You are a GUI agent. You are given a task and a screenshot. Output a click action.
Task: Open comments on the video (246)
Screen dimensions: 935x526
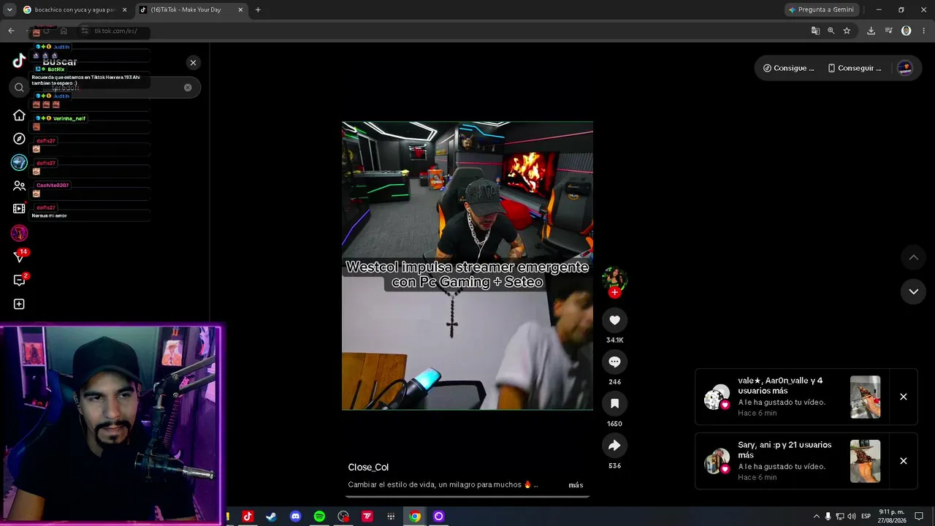click(x=614, y=362)
